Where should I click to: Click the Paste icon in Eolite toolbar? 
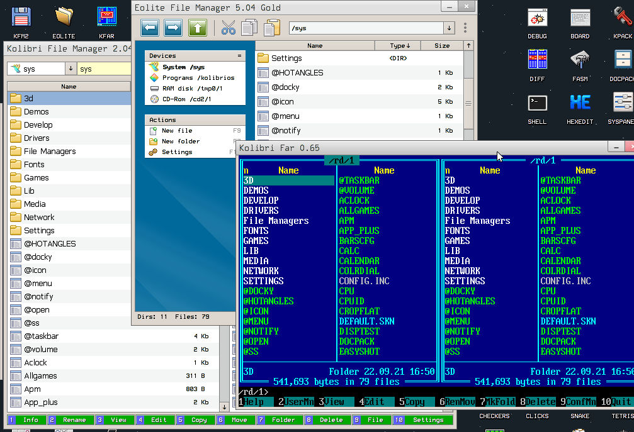coord(272,28)
